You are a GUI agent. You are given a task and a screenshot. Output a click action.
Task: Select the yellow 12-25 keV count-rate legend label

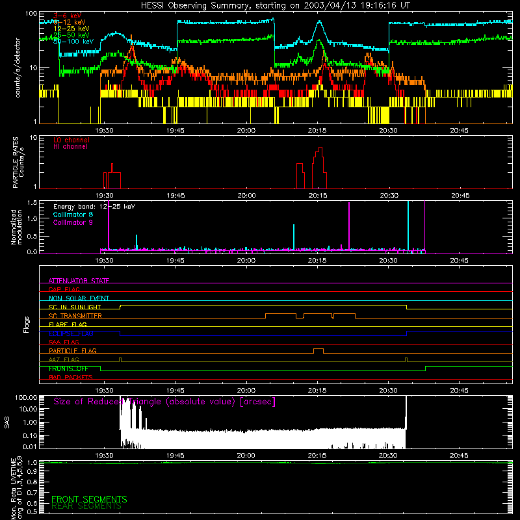(71, 29)
